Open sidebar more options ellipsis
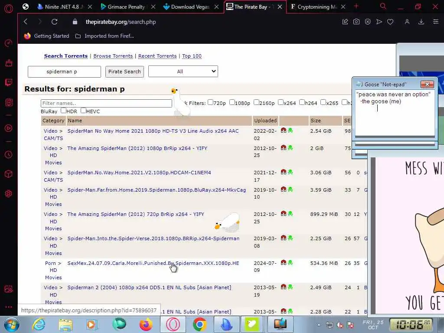The height and width of the screenshot is (333, 444). pos(9,307)
